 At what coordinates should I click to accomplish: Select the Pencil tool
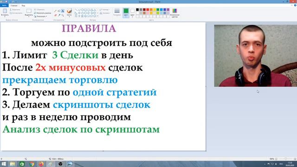click(x=56, y=11)
